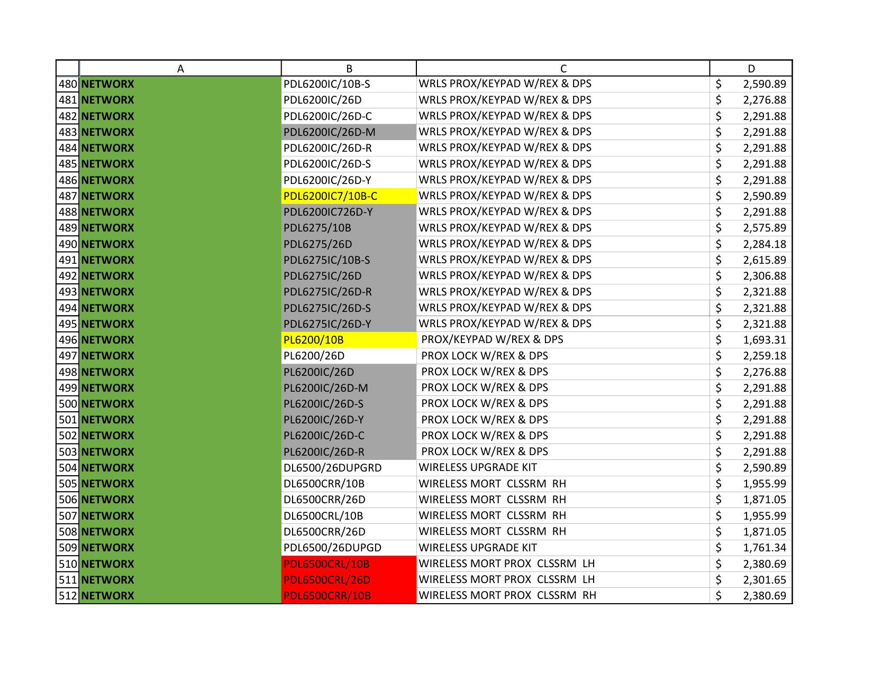
Task: Click WIRELESS MORT PROX CLSSRM LH row 510
Action: coord(563,564)
